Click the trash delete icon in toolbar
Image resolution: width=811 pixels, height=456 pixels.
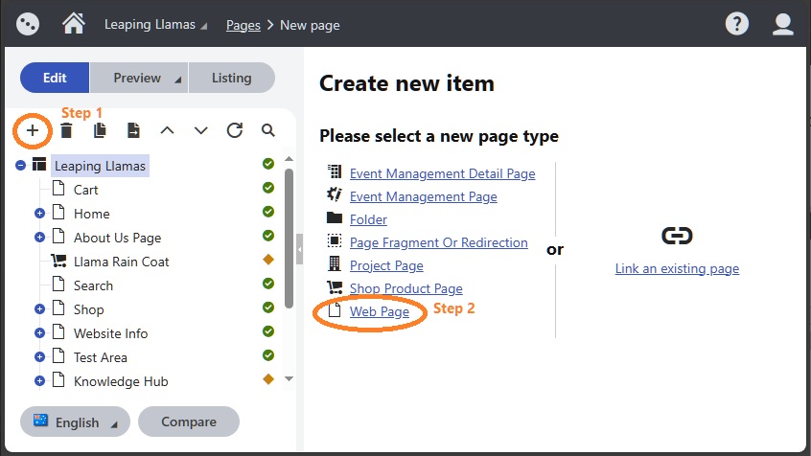coord(66,130)
